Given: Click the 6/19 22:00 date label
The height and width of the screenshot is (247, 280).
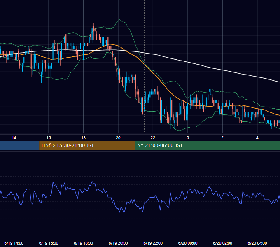Looking at the screenshot, I should [153, 243].
